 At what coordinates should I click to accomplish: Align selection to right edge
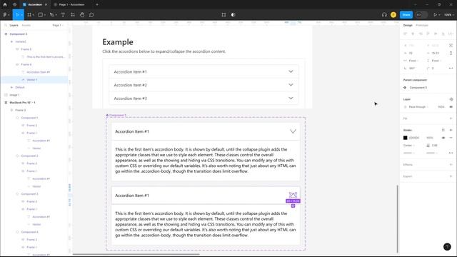coord(421,34)
